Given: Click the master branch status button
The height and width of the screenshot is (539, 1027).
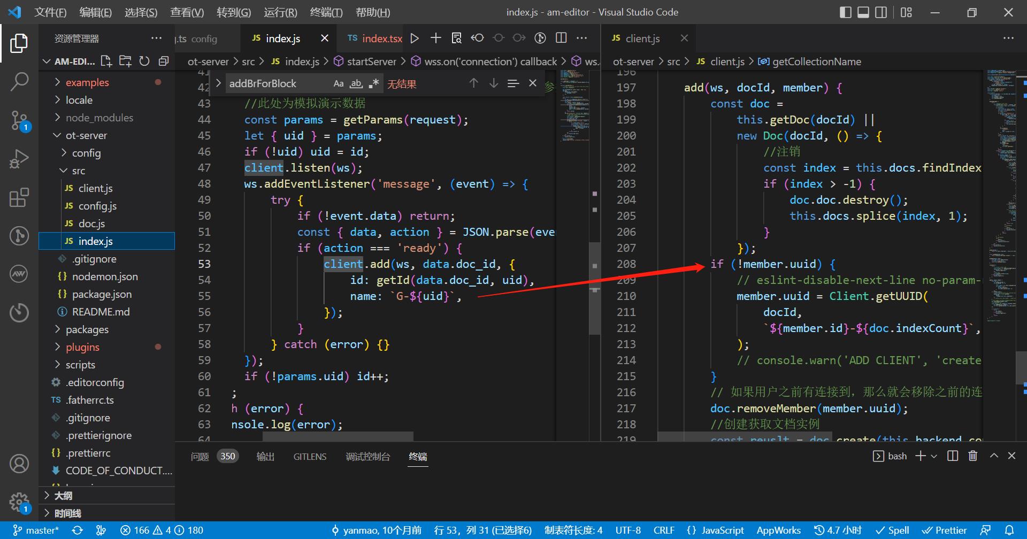Looking at the screenshot, I should tap(36, 530).
